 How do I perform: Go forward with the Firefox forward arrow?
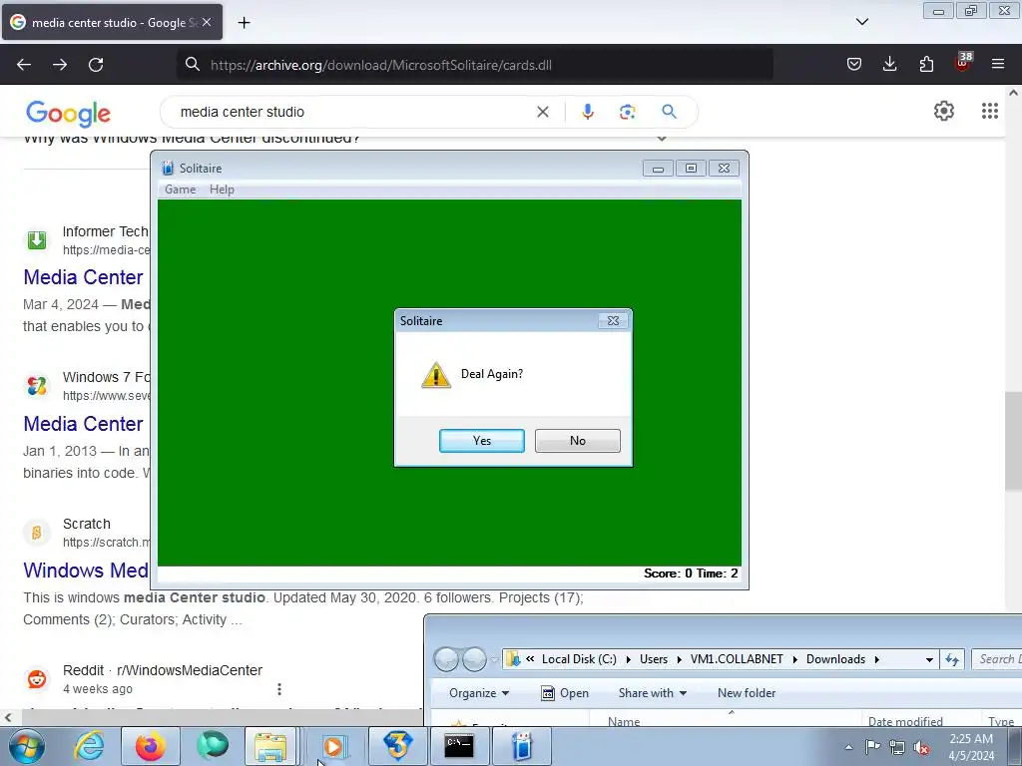[x=60, y=65]
